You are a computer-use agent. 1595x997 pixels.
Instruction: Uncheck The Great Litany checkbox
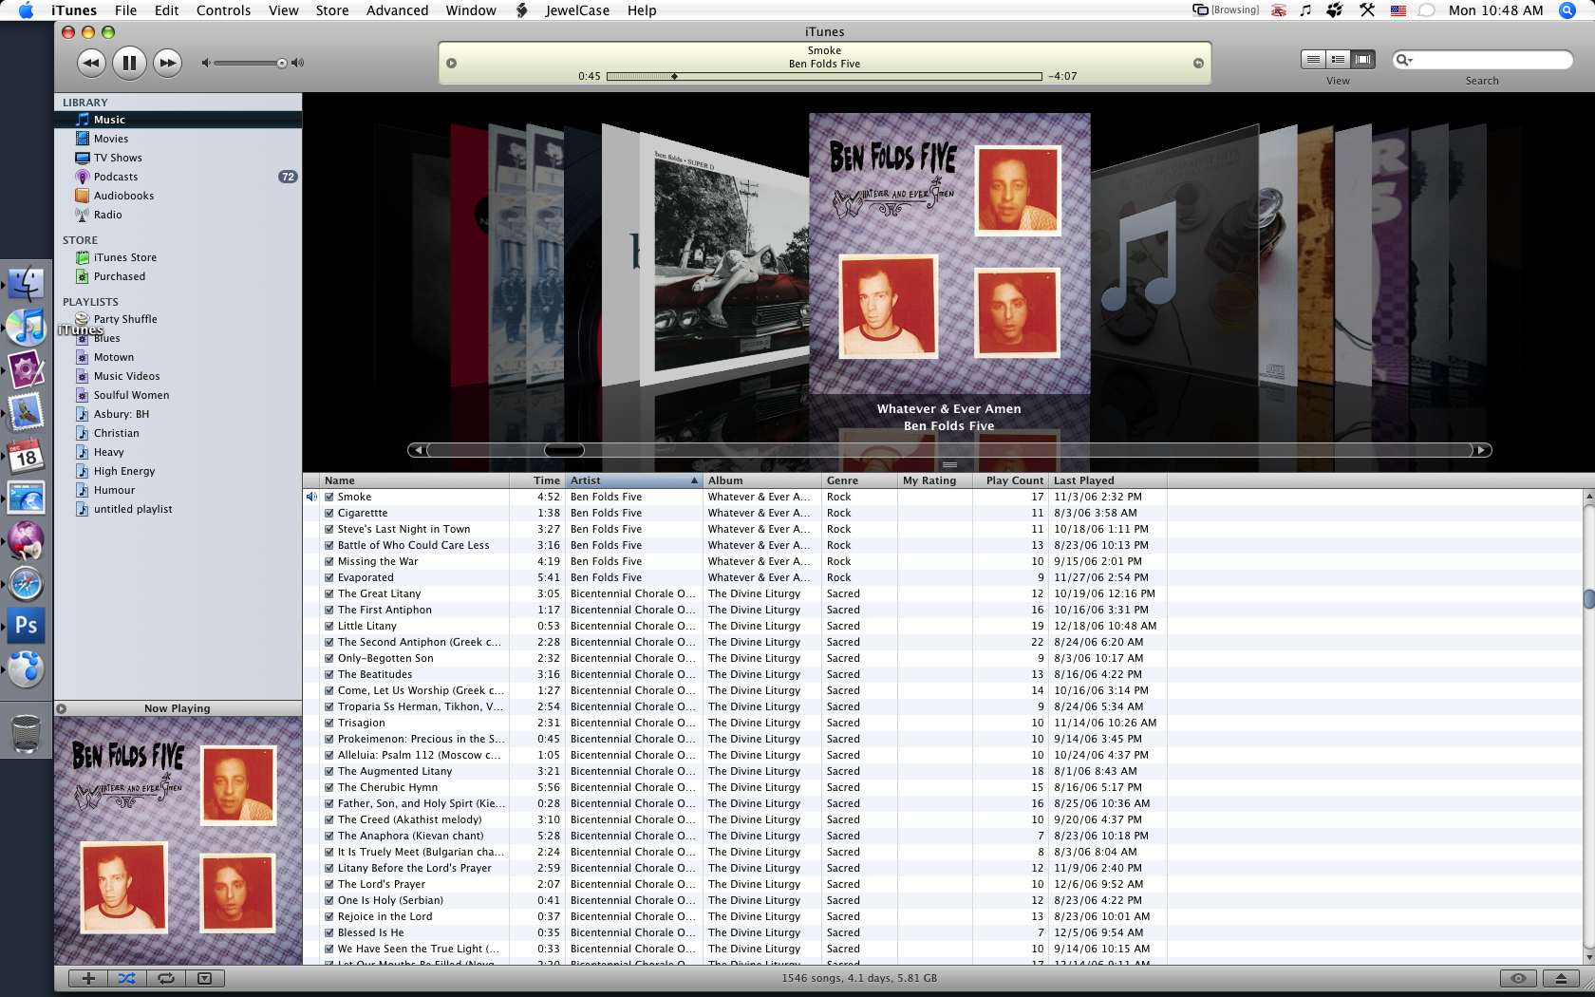click(329, 593)
